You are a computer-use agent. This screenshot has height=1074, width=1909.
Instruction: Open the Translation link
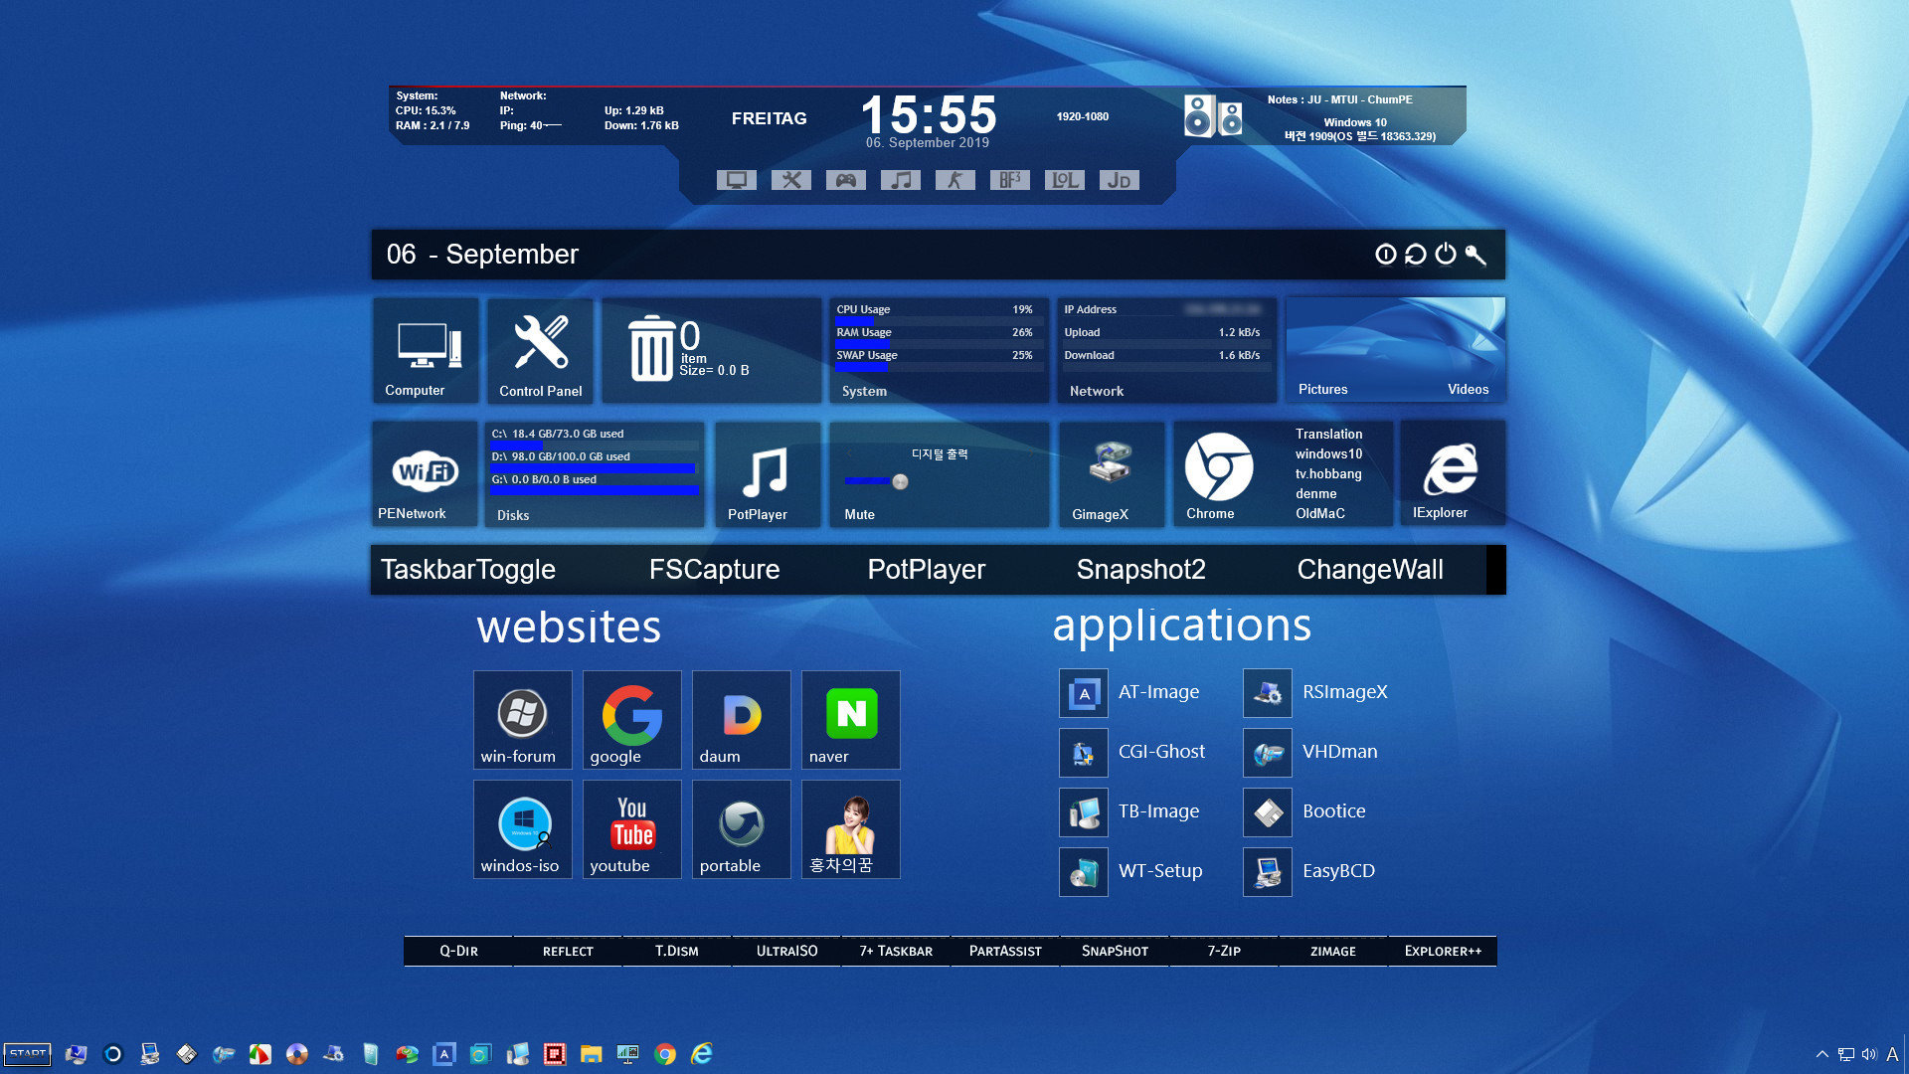coord(1328,435)
